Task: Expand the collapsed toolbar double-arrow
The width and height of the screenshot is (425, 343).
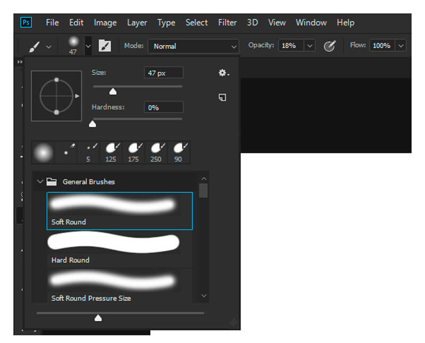Action: tap(20, 62)
